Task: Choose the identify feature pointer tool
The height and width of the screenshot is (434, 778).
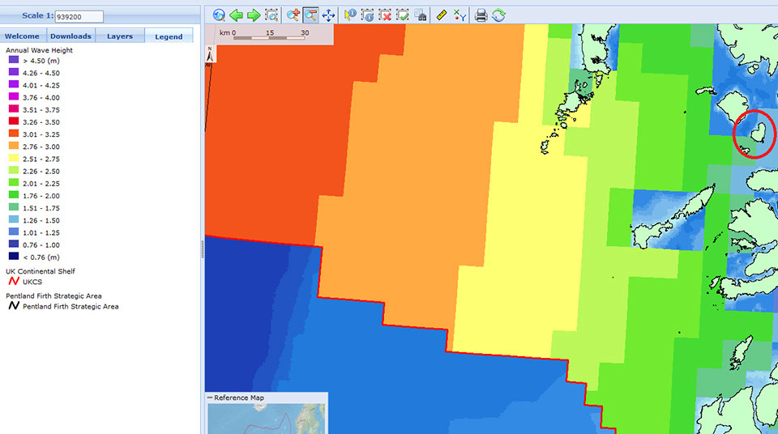Action: click(350, 15)
